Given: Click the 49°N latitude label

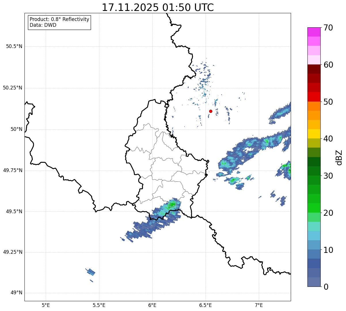Looking at the screenshot, I should click(x=16, y=293).
